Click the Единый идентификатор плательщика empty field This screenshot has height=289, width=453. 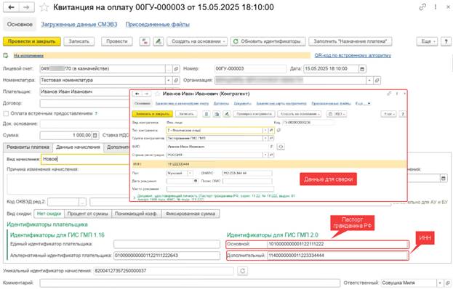(167, 244)
